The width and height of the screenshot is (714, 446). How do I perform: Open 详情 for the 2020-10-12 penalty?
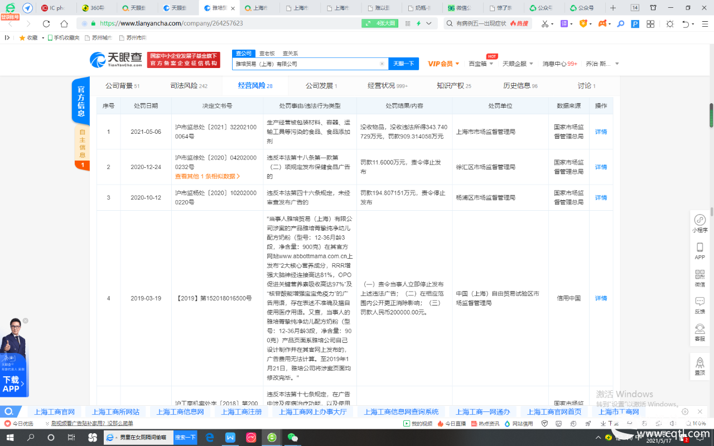601,198
